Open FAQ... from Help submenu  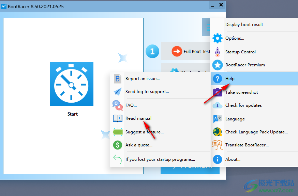(160, 105)
